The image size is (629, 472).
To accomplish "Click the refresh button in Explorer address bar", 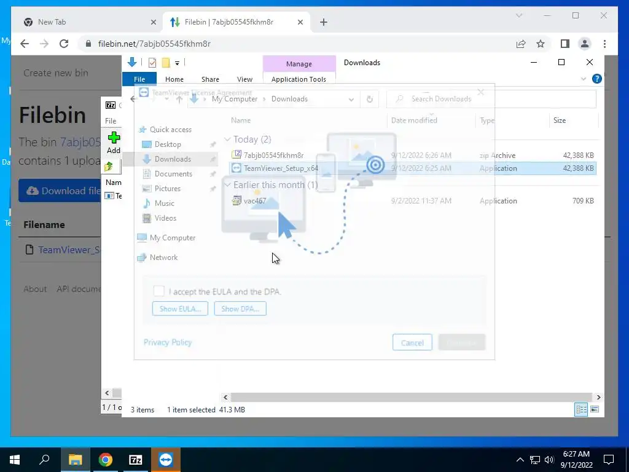I will (369, 99).
